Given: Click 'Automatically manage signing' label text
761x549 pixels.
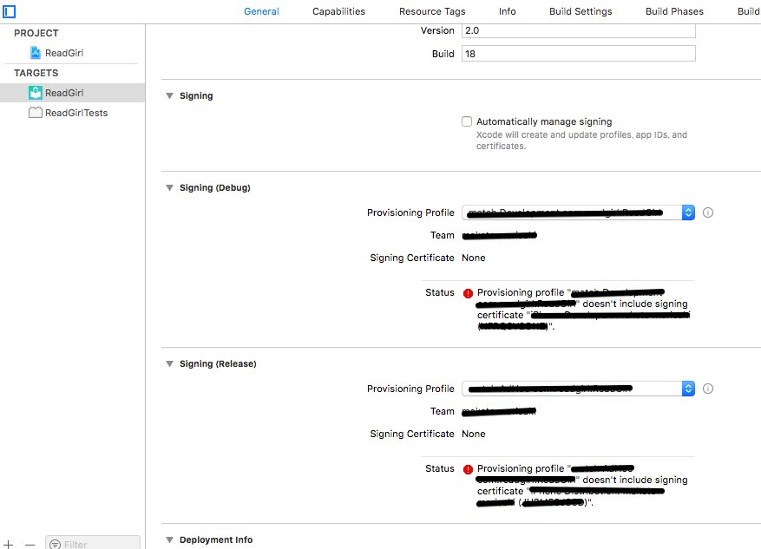Looking at the screenshot, I should click(x=544, y=121).
